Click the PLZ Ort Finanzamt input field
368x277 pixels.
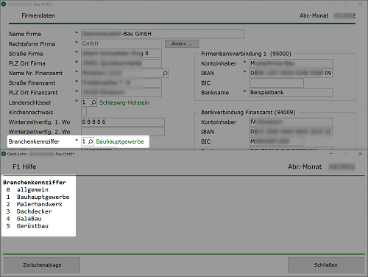point(121,93)
